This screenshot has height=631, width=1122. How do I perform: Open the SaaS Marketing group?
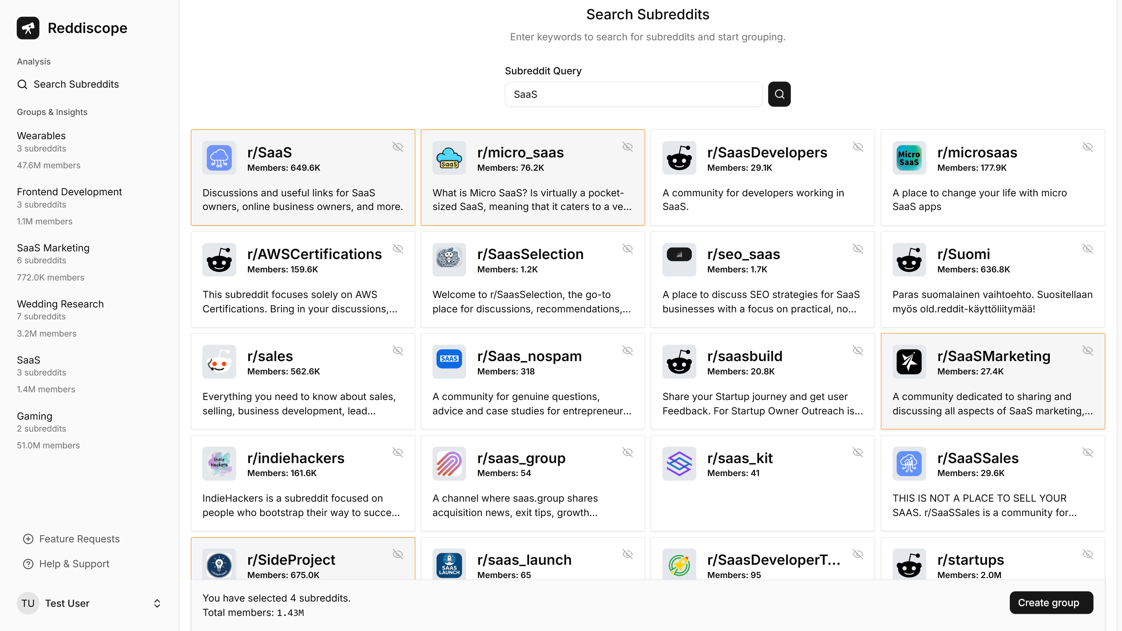pos(53,248)
